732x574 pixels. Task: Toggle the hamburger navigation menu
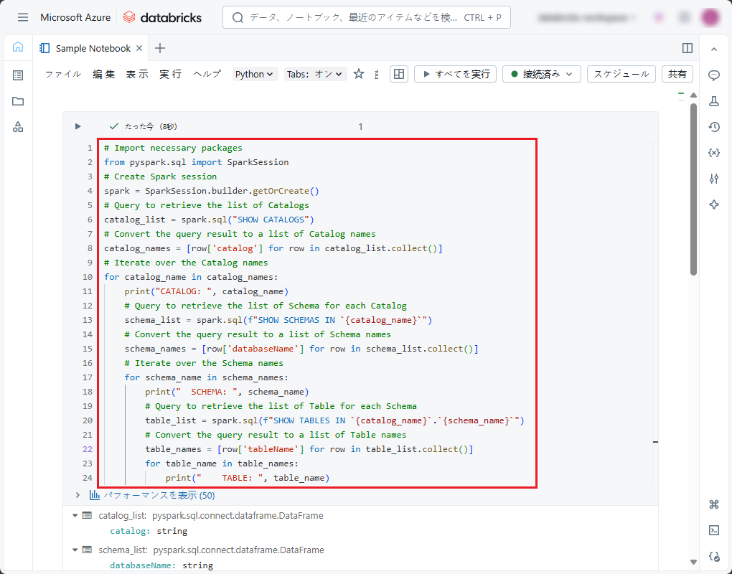click(x=23, y=17)
